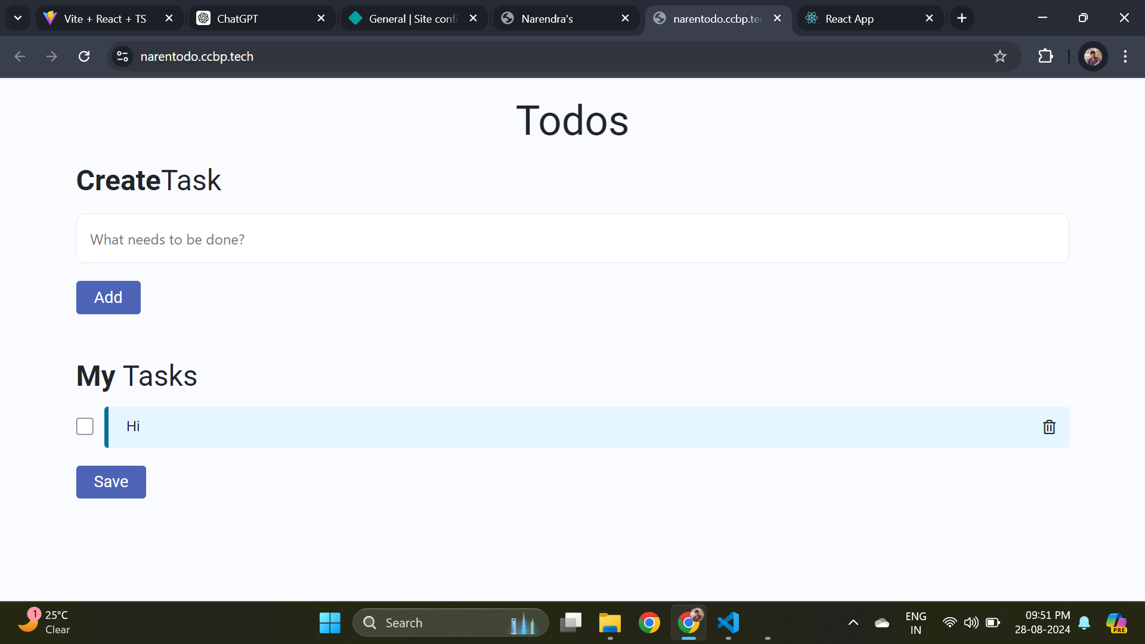Screen dimensions: 1145x644
Task: Bookmark this page with star icon
Action: 1000,57
